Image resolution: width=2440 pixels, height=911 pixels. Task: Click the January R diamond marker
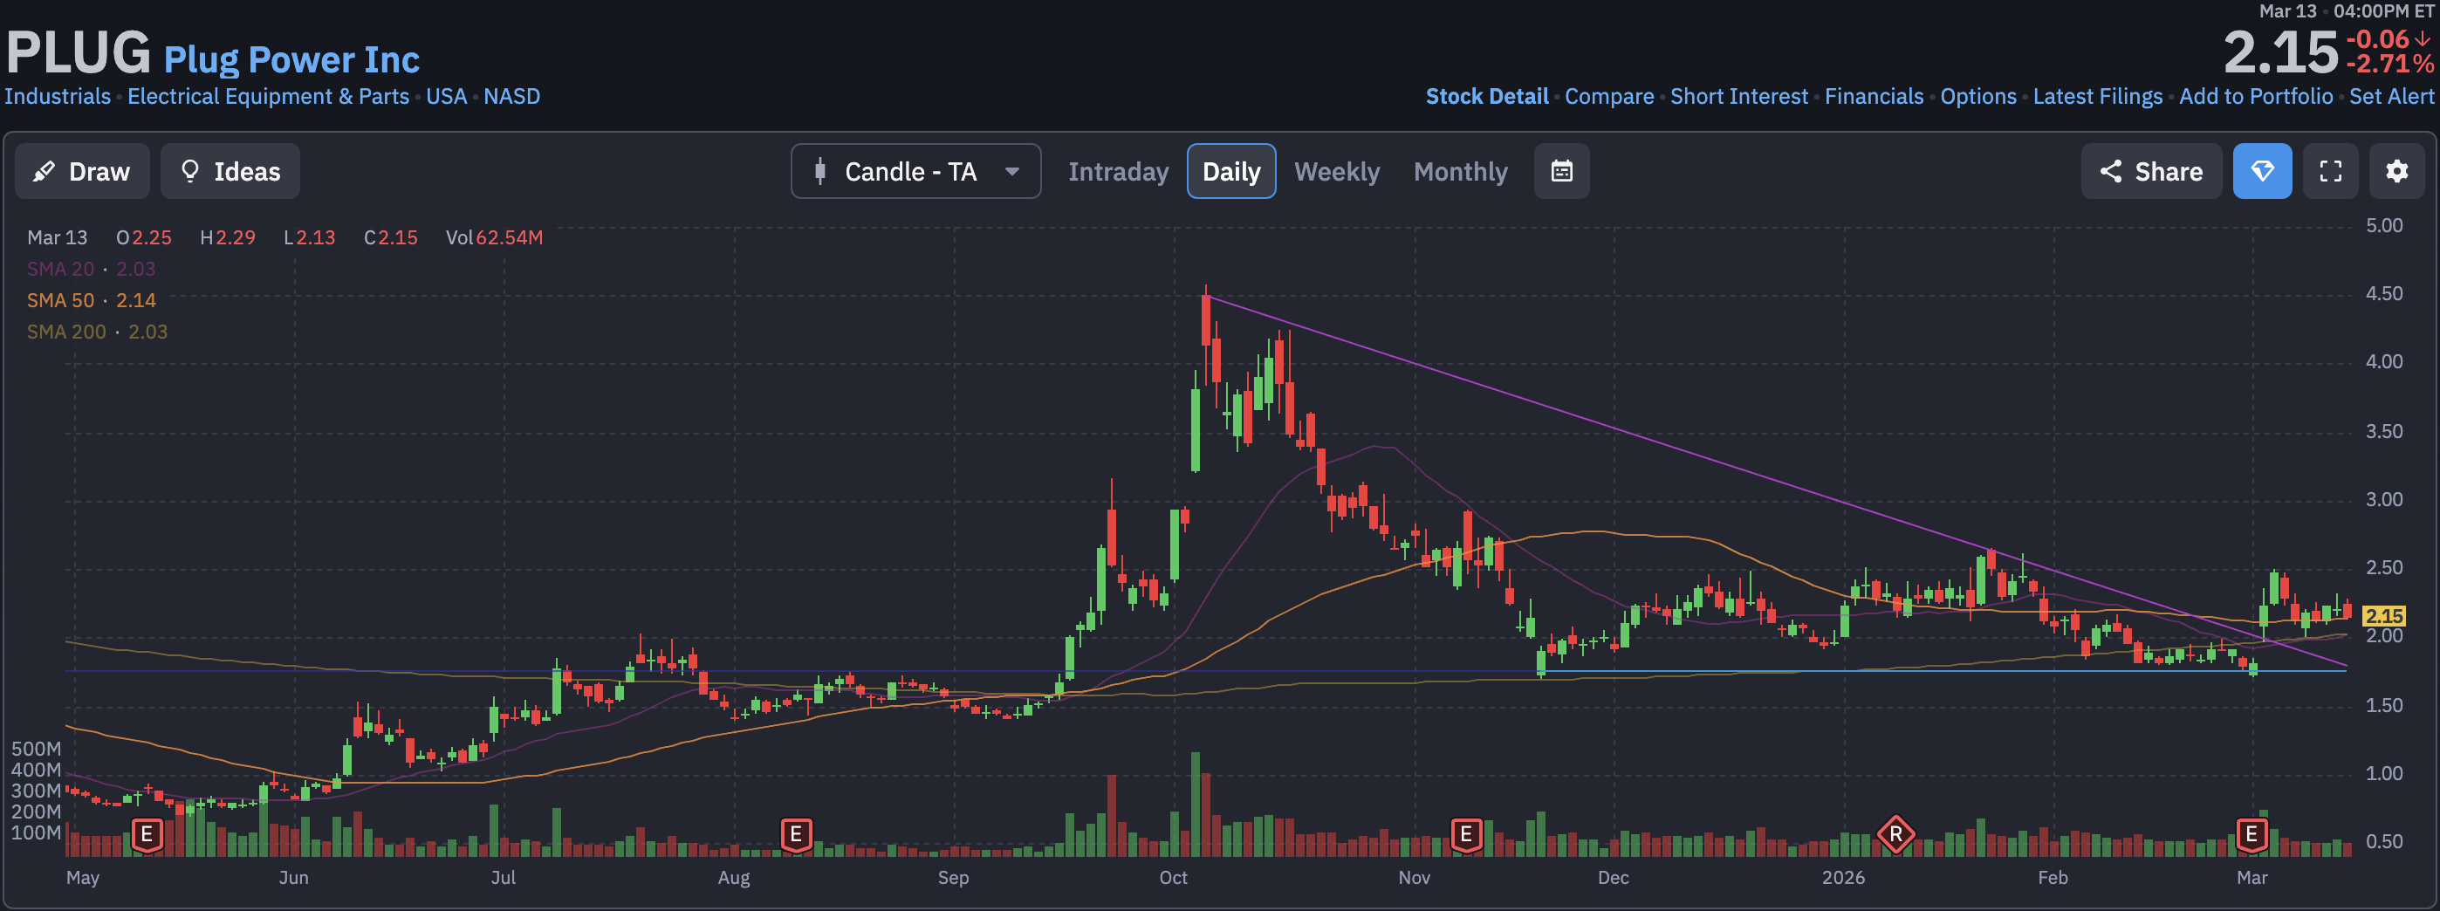[1896, 834]
